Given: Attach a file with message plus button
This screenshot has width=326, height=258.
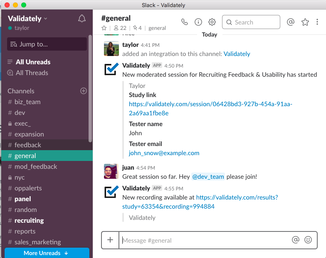Looking at the screenshot, I should tap(110, 240).
